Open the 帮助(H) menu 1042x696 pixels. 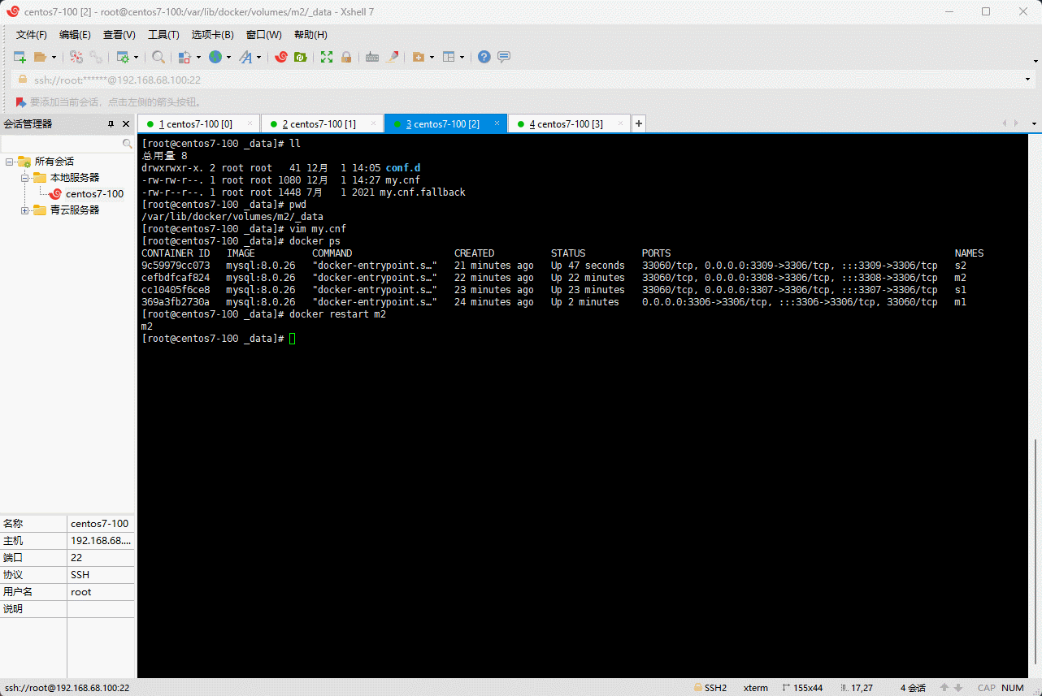pos(310,35)
